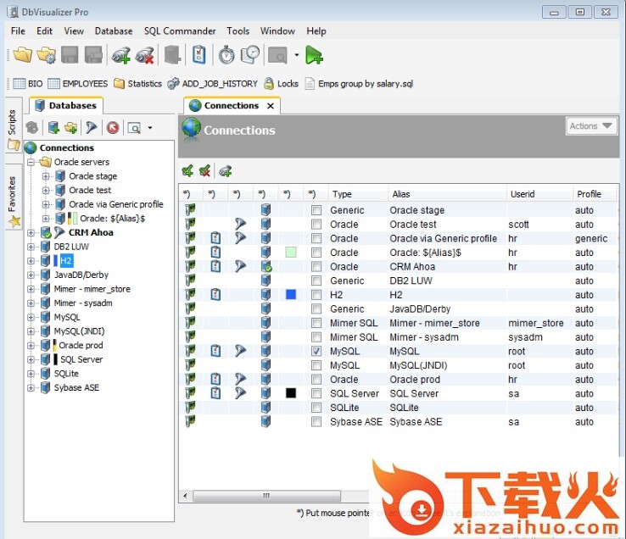Expand the Oracle stage tree node
This screenshot has width=626, height=539.
[x=46, y=176]
